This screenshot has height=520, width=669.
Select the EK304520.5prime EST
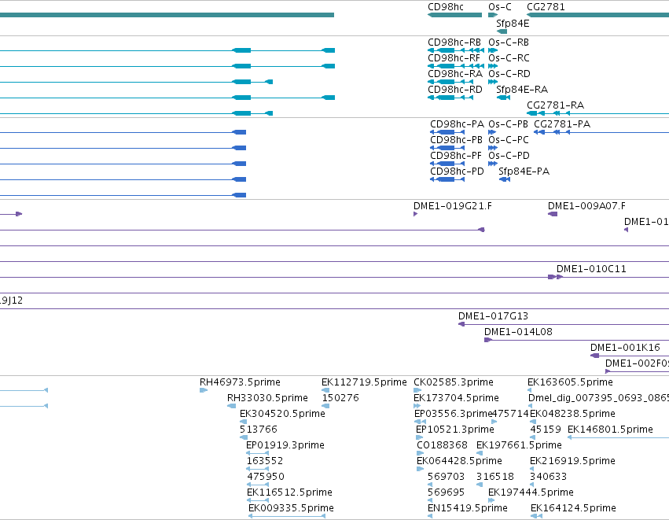click(243, 422)
